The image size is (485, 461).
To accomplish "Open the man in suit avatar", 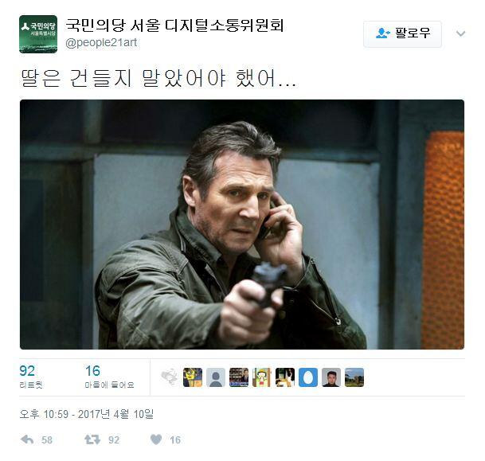I will tap(331, 377).
